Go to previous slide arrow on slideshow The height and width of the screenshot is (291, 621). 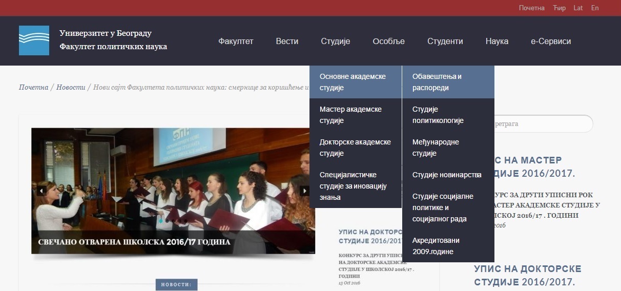pyautogui.click(x=42, y=191)
